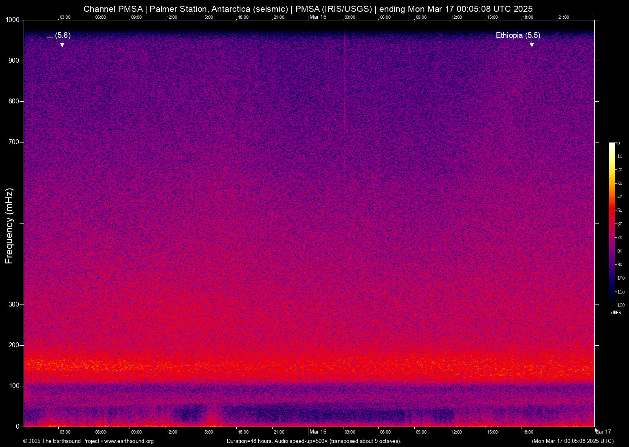Image resolution: width=629 pixels, height=447 pixels.
Task: Click the 900 frequency axis value
Action: coord(14,61)
